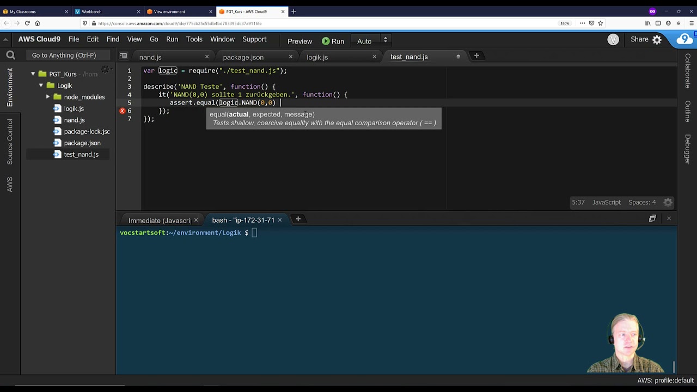Click the tab list icon left of tabs
This screenshot has height=392, width=697.
(x=124, y=56)
